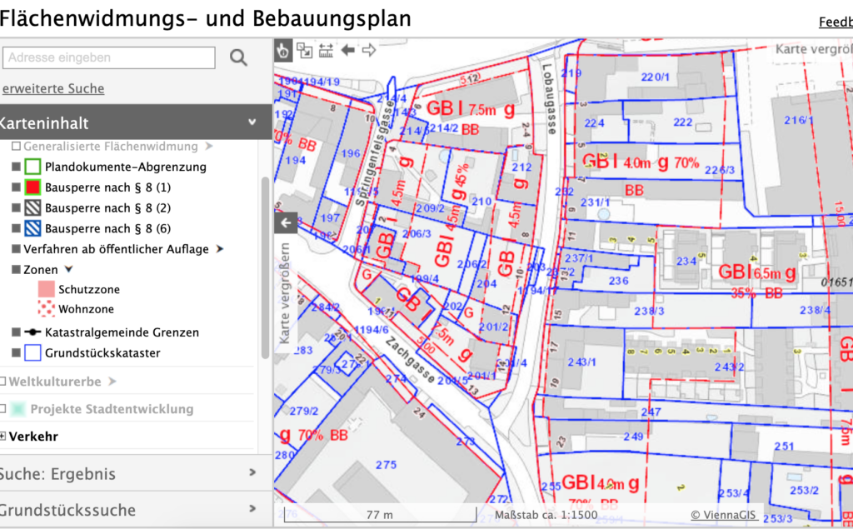Screen dimensions: 853x529
Task: Expand the Verkehr tree node
Action: click(2, 437)
